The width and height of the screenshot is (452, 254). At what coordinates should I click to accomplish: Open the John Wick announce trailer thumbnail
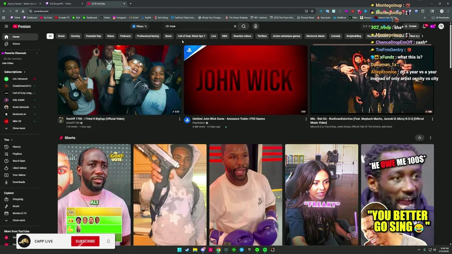click(x=246, y=80)
